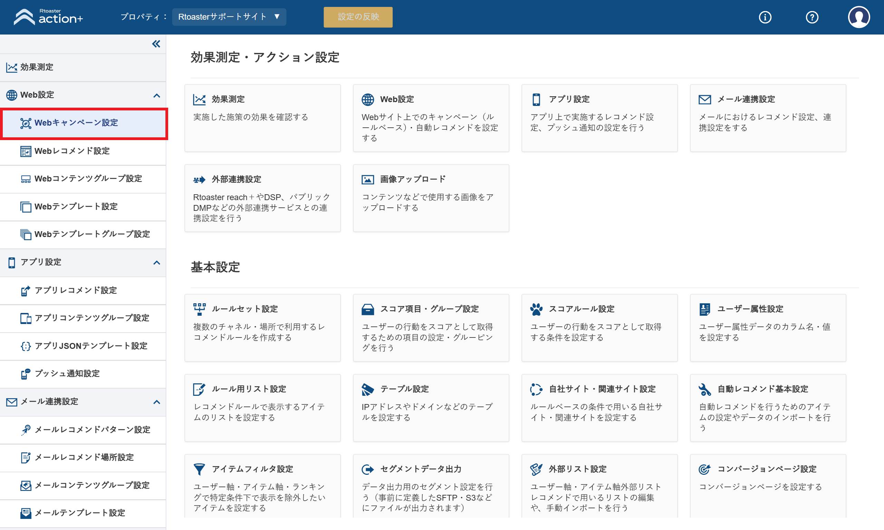The image size is (884, 530).
Task: Open the ユーザー属性設定 card
Action: [768, 328]
